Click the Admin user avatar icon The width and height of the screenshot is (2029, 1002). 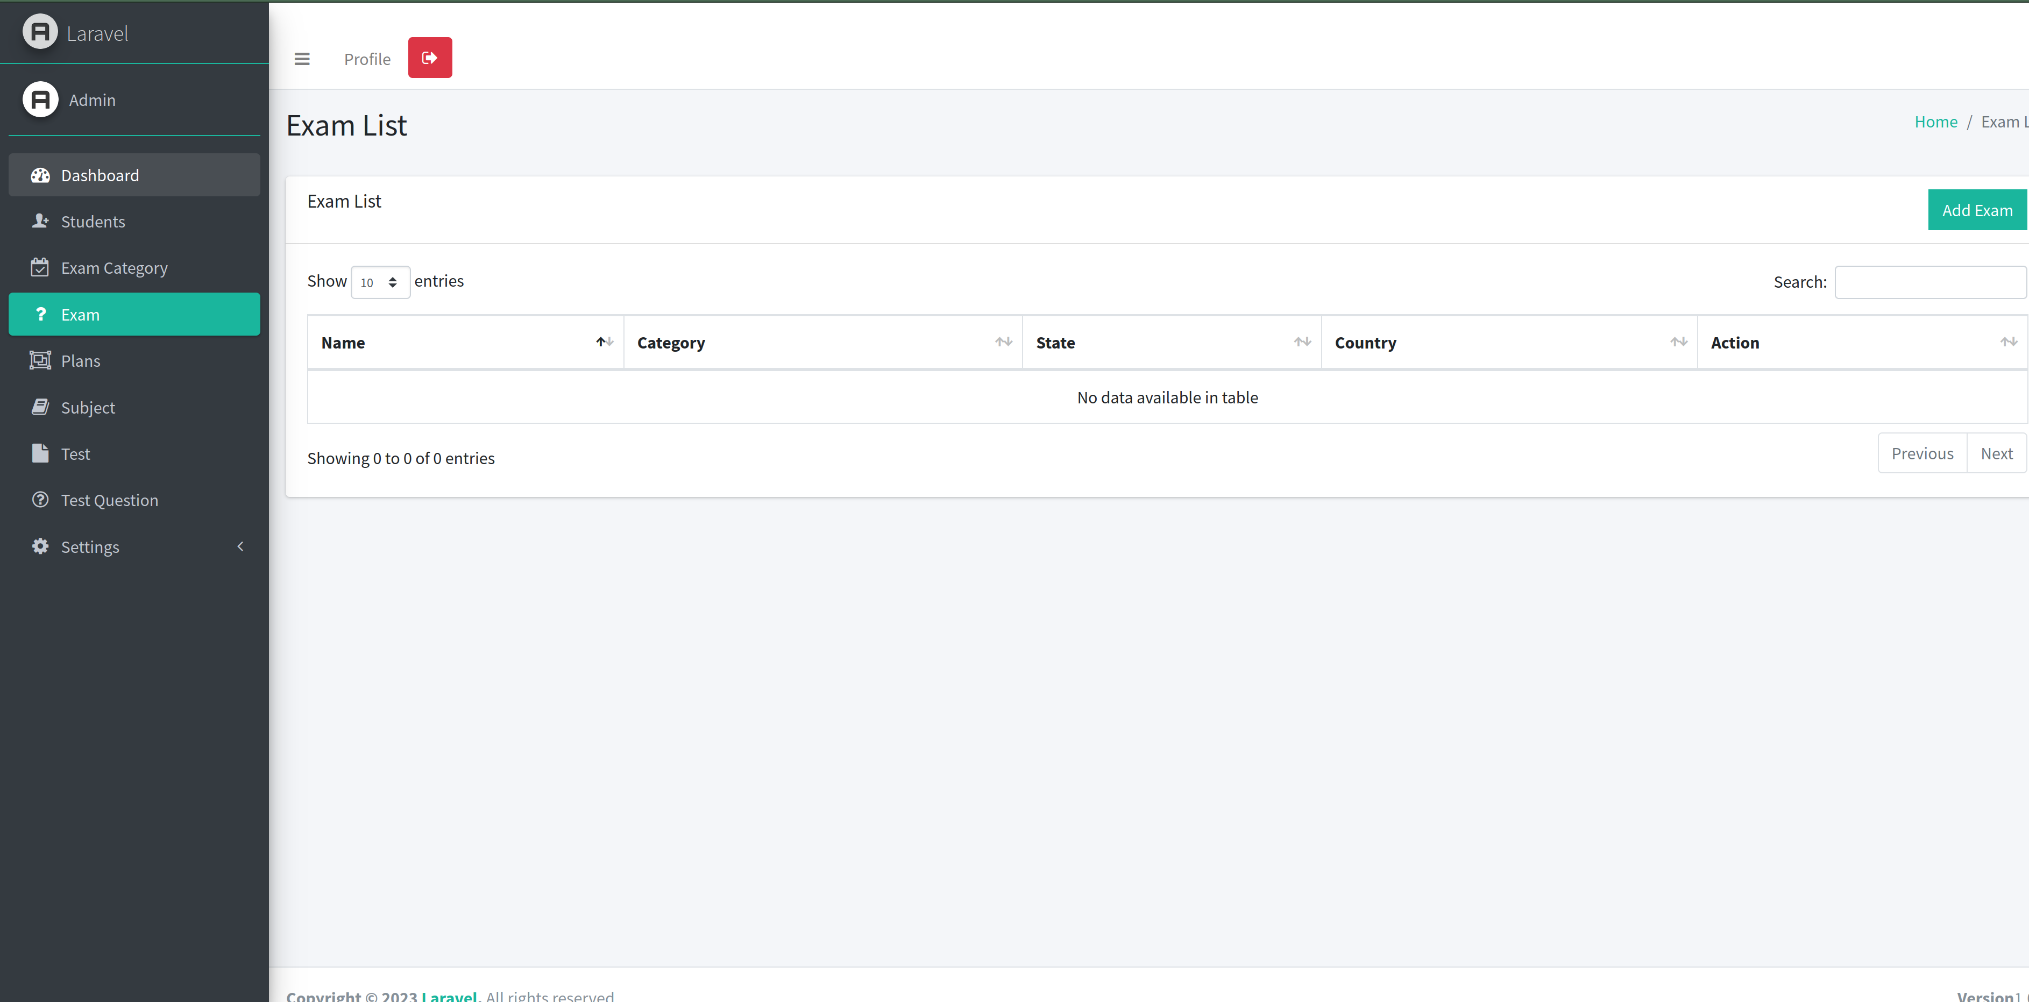click(40, 100)
